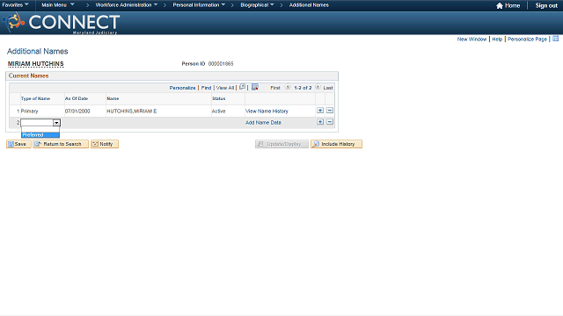
Task: Open View Name History link
Action: pyautogui.click(x=267, y=111)
